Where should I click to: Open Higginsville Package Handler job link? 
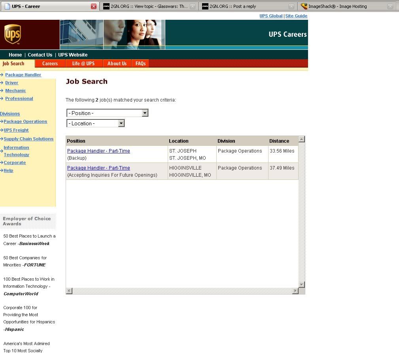pos(98,168)
